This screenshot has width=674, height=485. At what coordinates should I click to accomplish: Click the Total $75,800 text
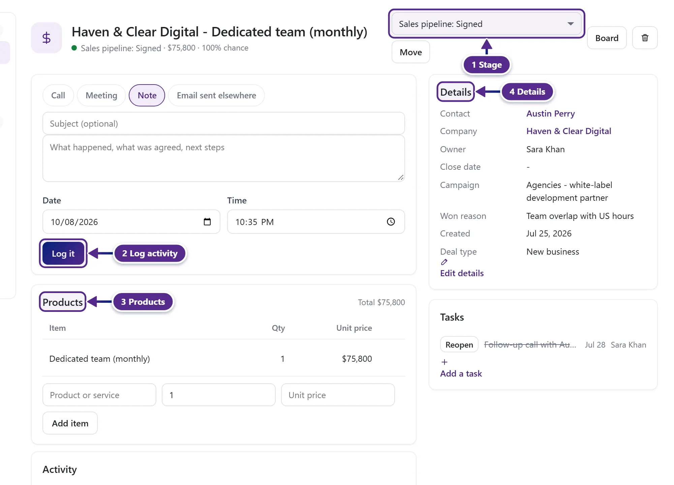click(381, 302)
